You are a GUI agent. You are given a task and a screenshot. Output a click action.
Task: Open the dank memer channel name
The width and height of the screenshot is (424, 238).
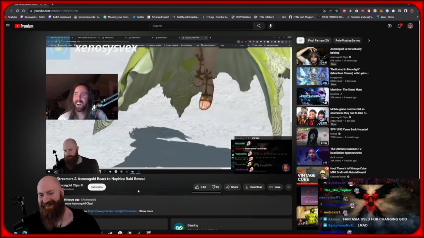tap(337, 157)
